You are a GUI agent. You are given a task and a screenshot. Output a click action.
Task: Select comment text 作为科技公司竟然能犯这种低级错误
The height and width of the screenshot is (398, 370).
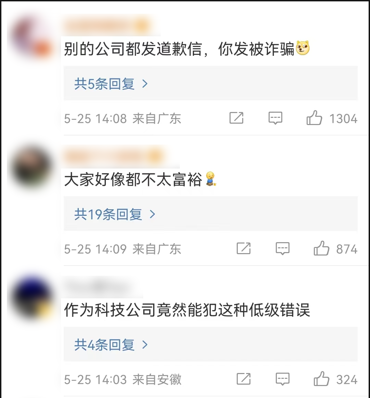point(187,310)
